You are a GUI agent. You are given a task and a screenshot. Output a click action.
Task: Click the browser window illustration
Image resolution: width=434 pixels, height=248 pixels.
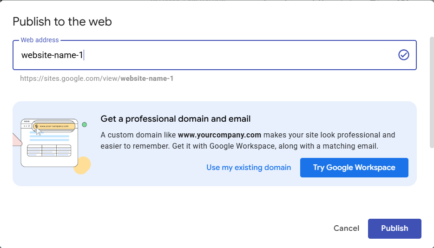click(49, 143)
